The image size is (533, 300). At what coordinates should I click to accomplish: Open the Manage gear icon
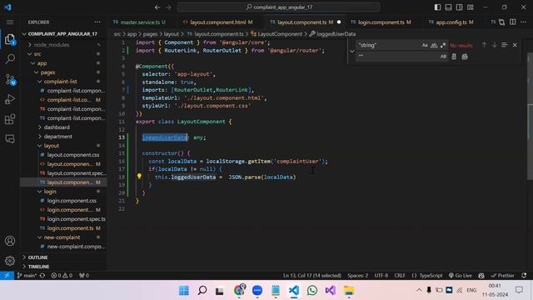pos(10,261)
